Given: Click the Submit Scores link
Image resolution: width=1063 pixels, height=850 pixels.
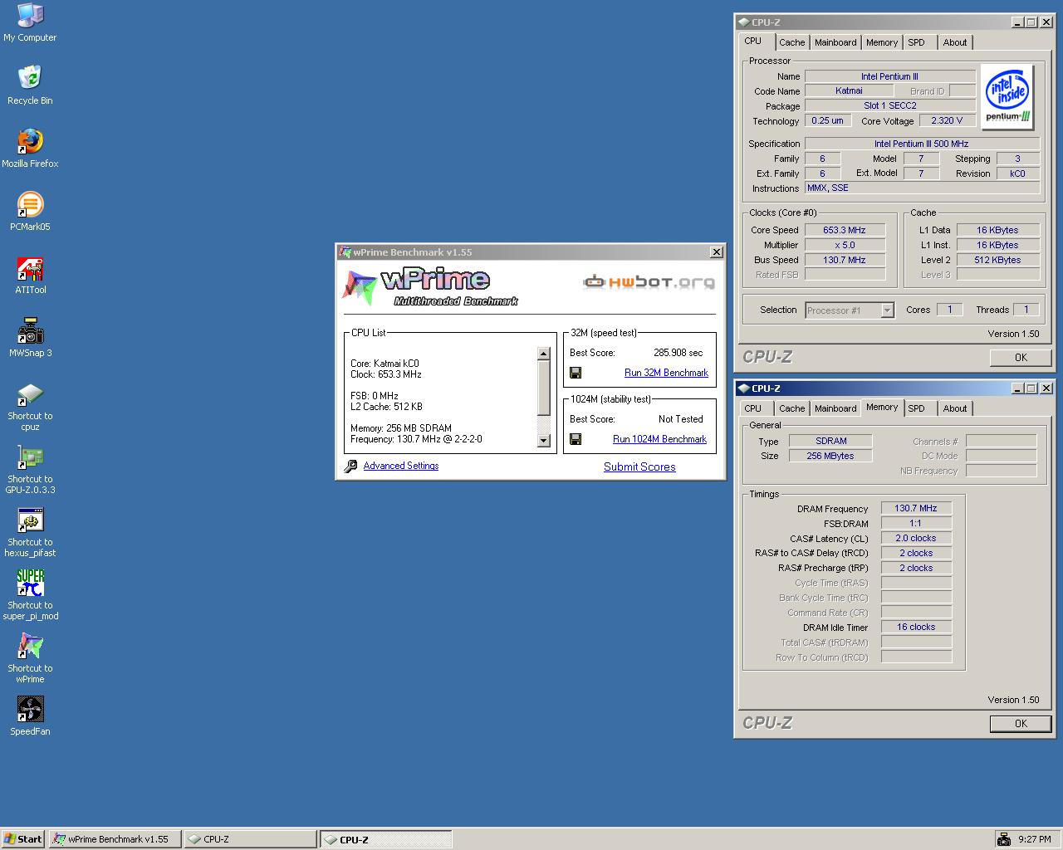Looking at the screenshot, I should pyautogui.click(x=639, y=467).
